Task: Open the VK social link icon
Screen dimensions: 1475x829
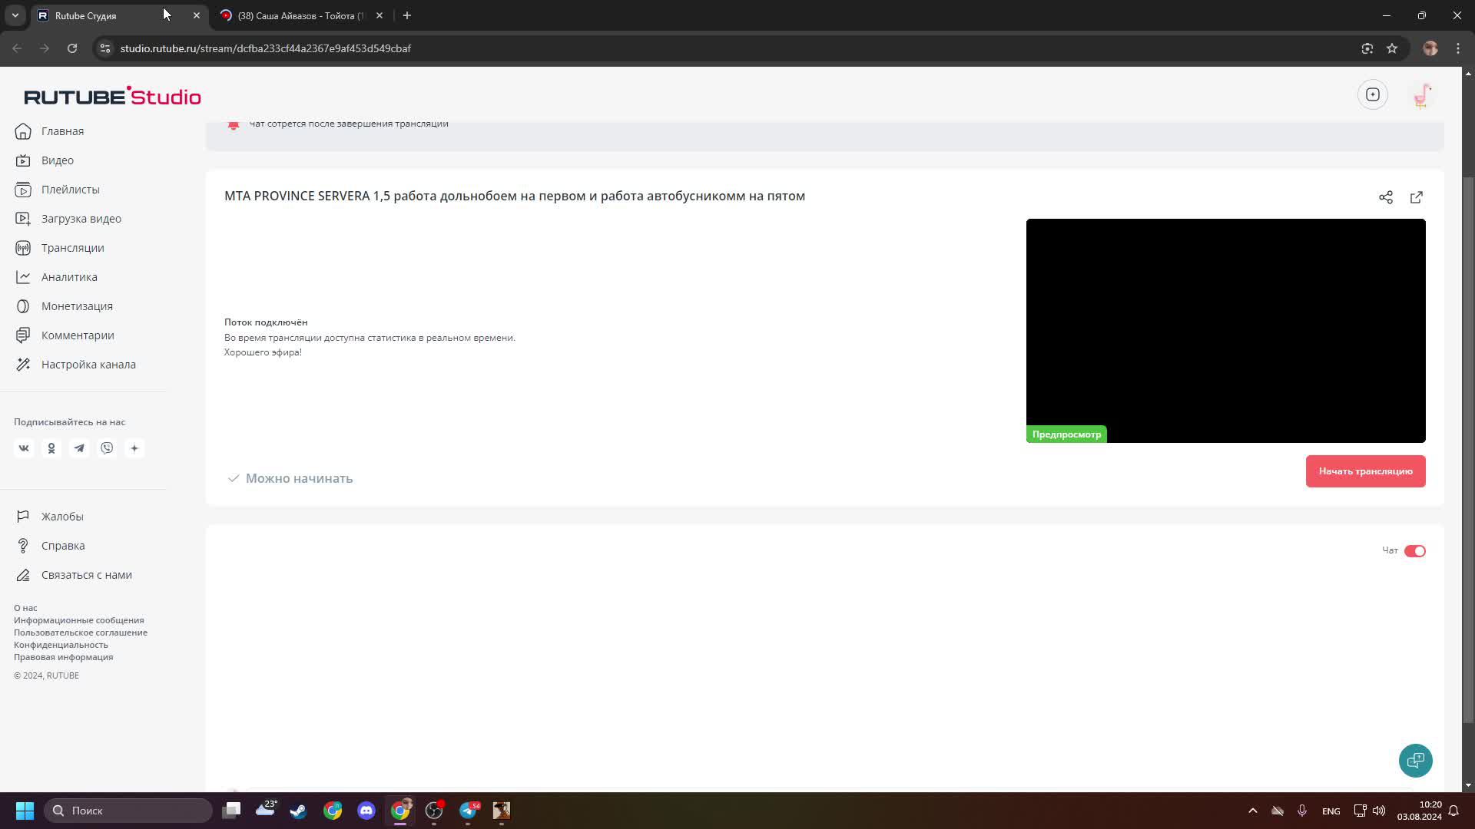Action: pos(24,448)
